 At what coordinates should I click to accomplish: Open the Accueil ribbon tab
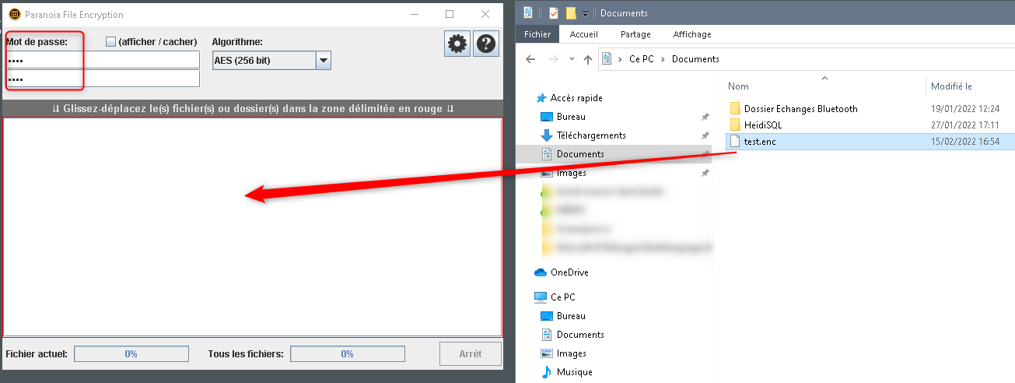(x=584, y=34)
